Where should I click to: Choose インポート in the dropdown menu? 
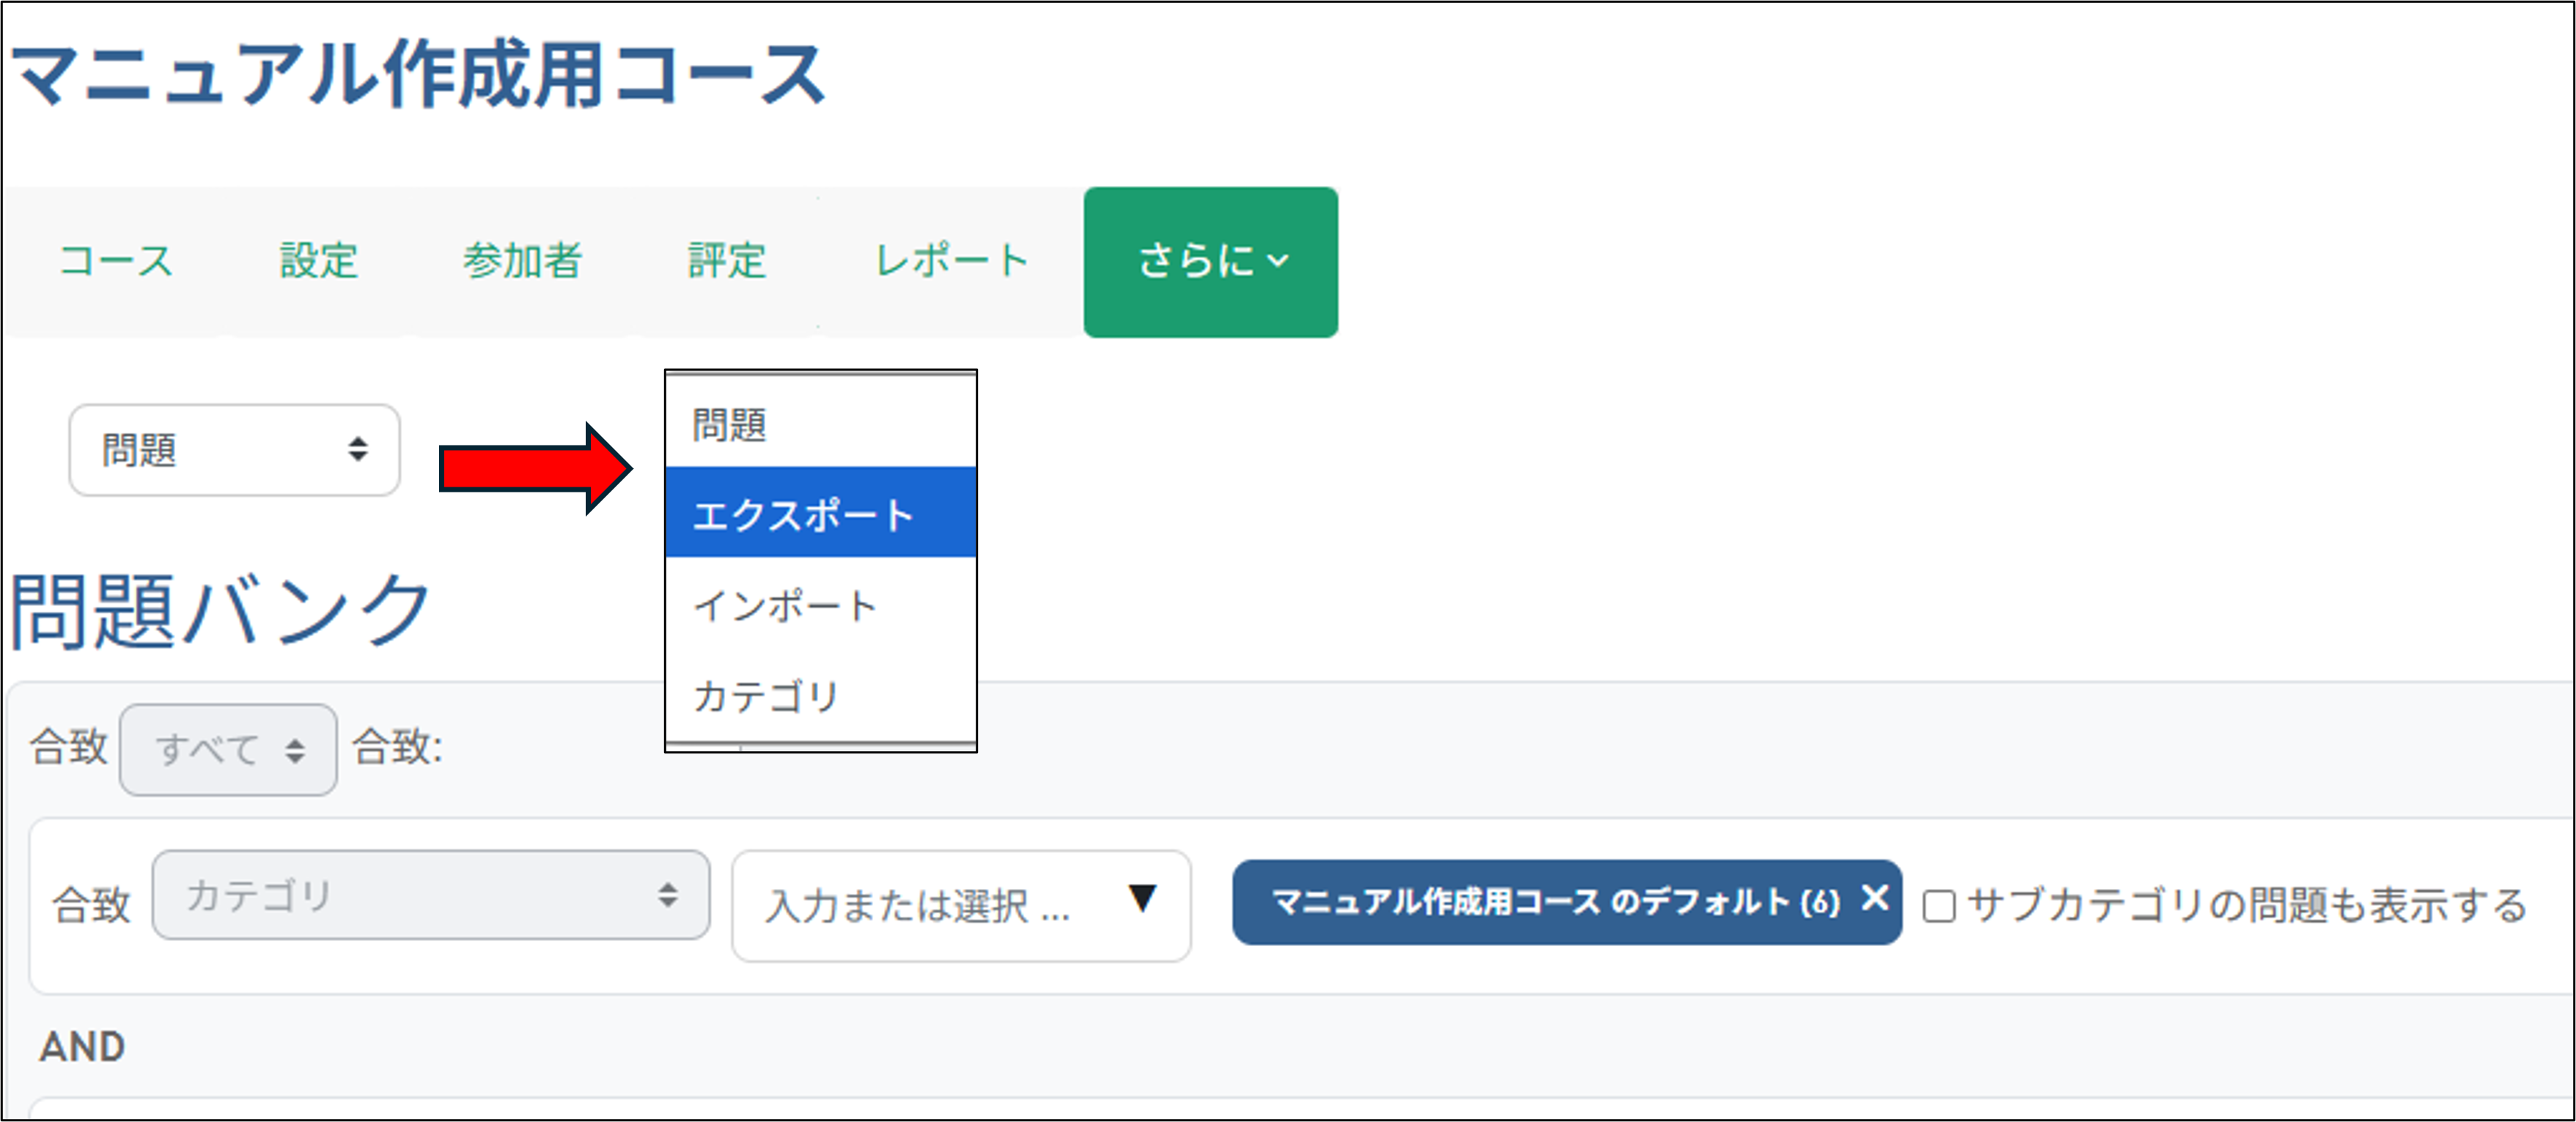click(785, 604)
